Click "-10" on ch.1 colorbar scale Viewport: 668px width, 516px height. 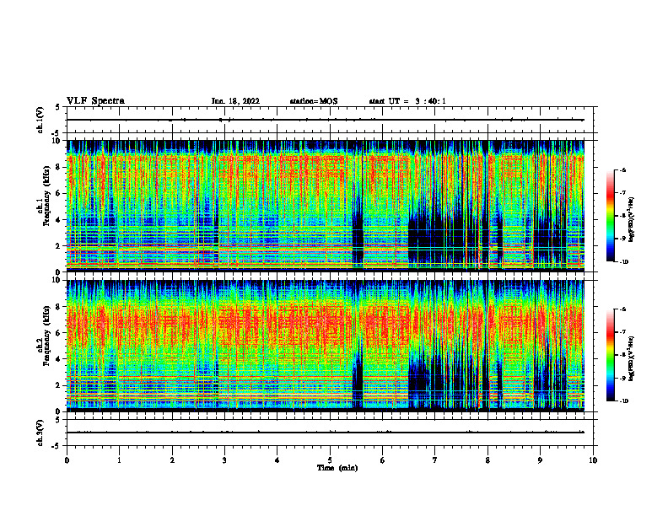(x=624, y=262)
